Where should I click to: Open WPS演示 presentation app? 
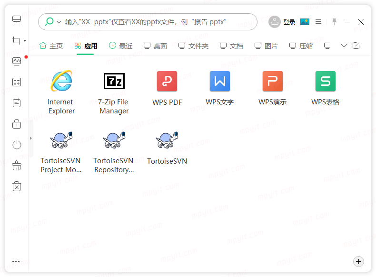pyautogui.click(x=272, y=81)
